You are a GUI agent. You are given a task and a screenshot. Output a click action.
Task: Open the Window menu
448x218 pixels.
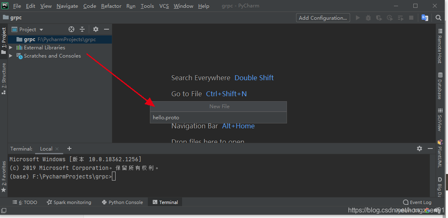coord(183,6)
